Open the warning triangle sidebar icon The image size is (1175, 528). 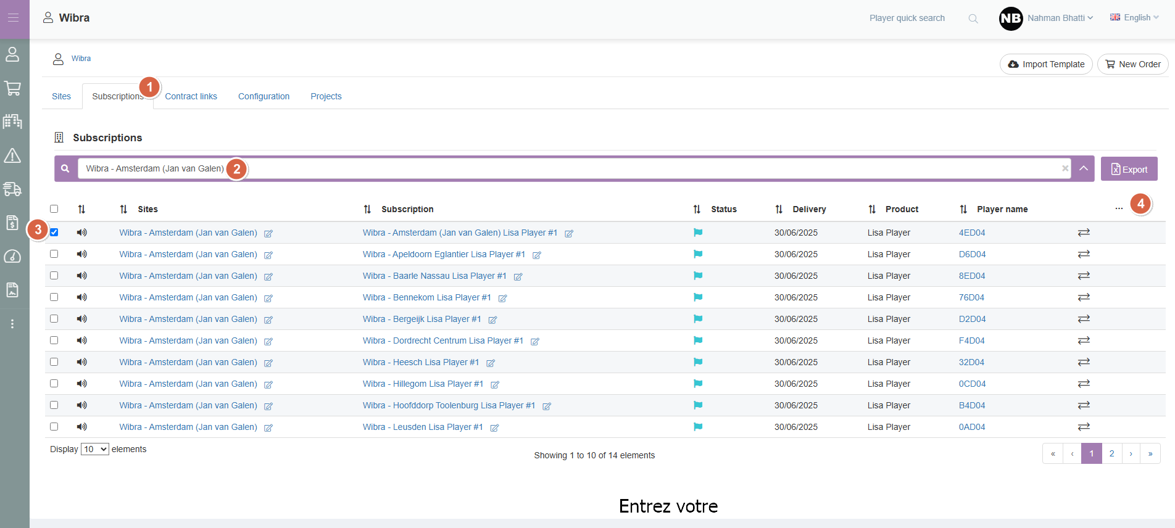coord(12,155)
